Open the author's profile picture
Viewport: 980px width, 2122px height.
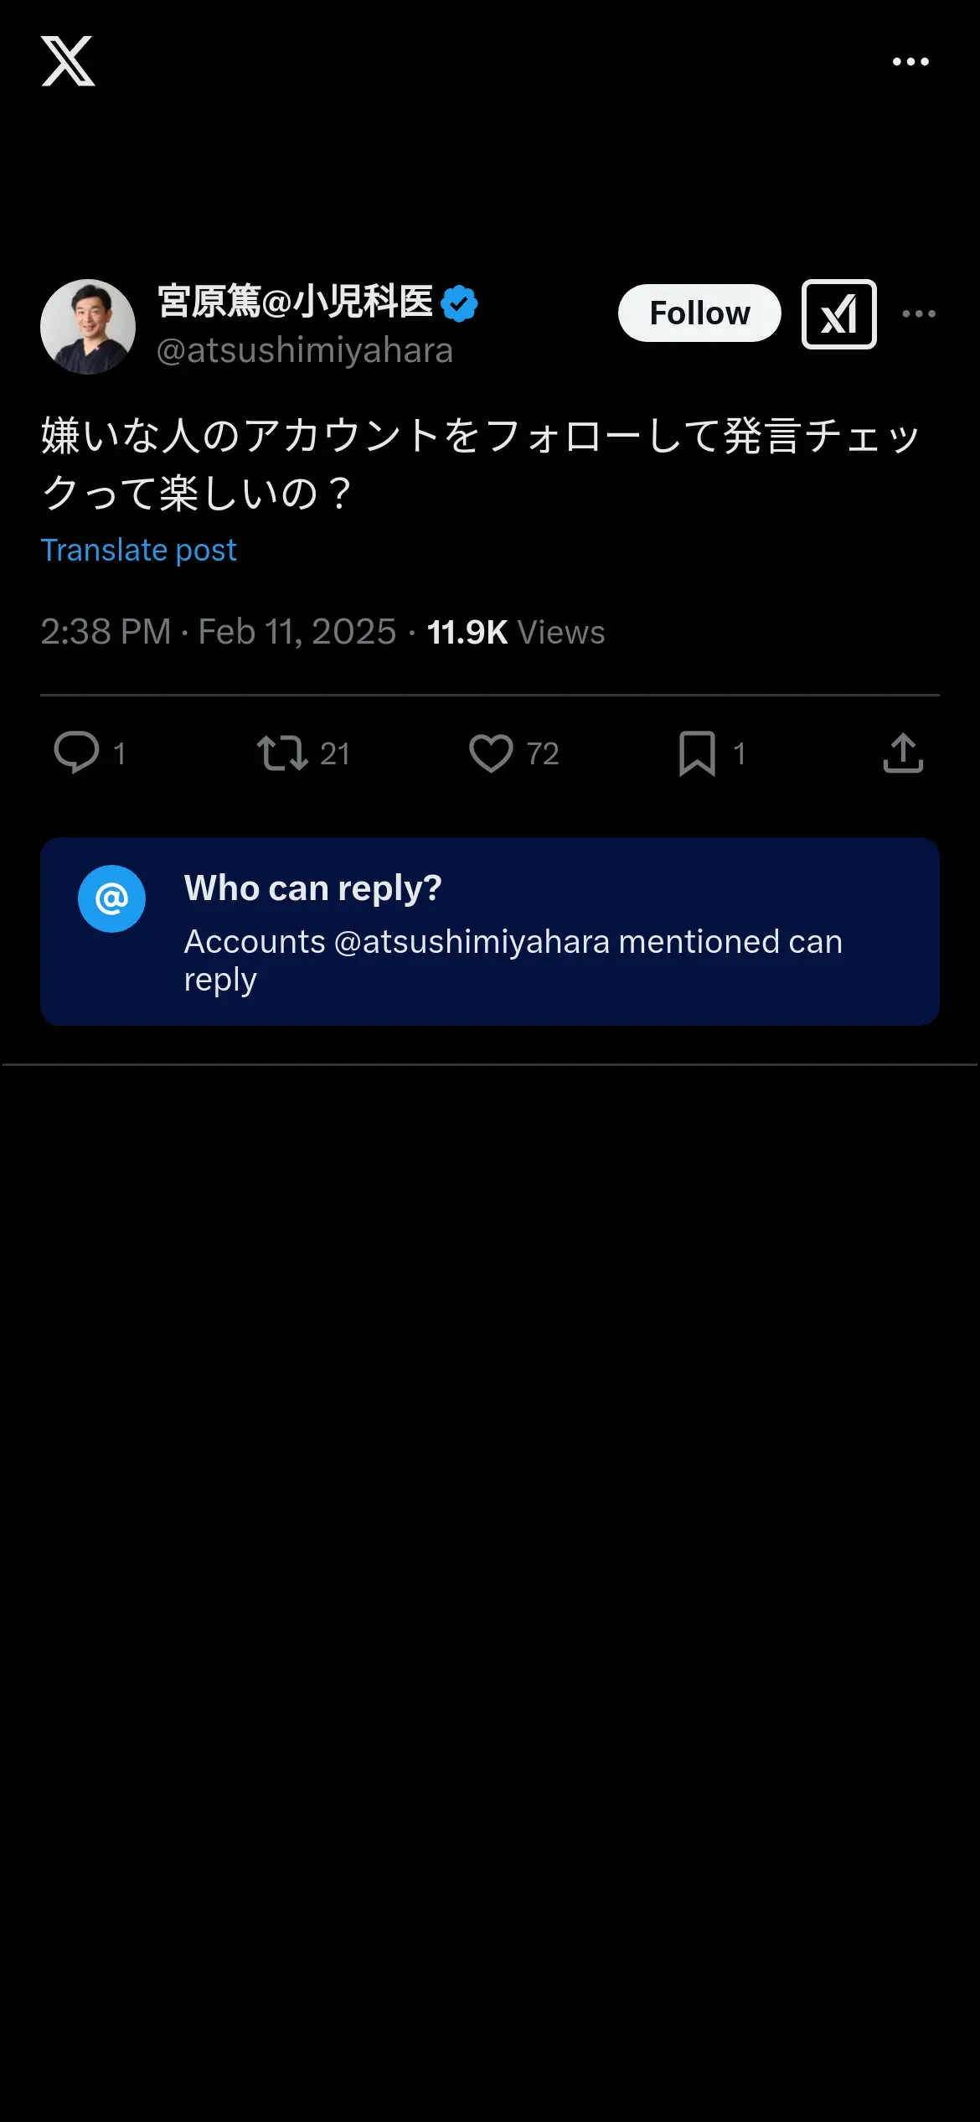click(x=88, y=327)
